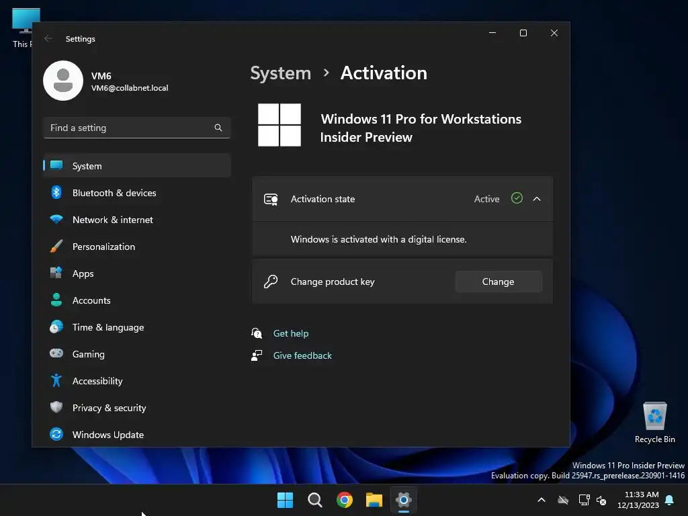This screenshot has width=688, height=516.
Task: Open Bluetooth & devices settings
Action: point(137,193)
